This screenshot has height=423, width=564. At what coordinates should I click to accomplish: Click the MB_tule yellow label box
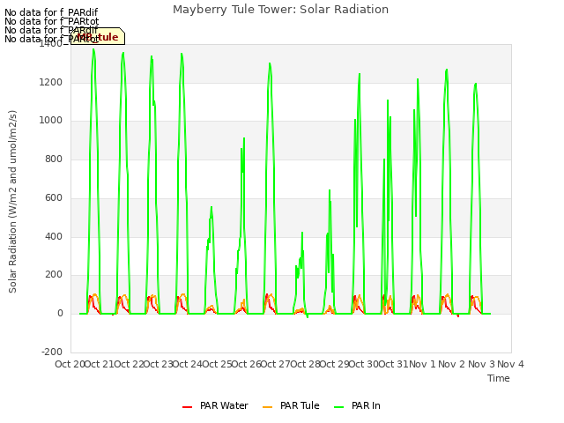[x=98, y=36]
